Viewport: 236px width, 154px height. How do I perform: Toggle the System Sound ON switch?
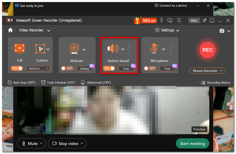coord(109,68)
